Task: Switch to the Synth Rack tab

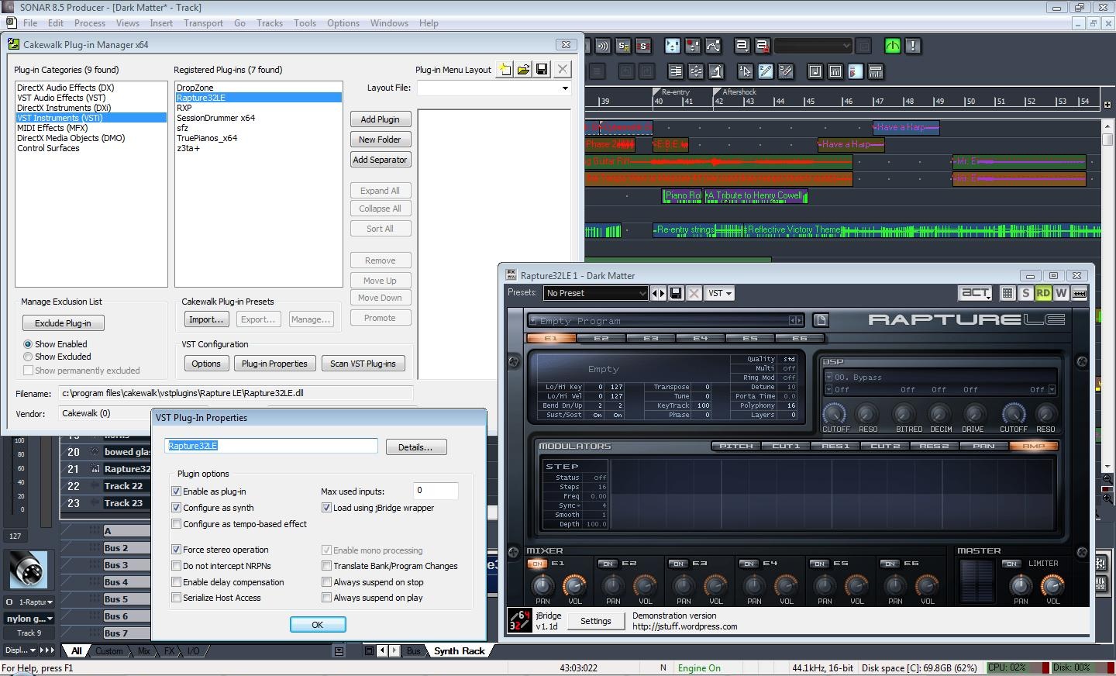Action: click(459, 651)
